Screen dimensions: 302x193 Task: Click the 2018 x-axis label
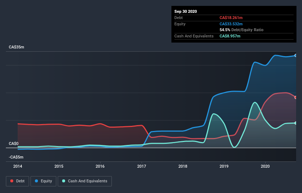(183, 166)
